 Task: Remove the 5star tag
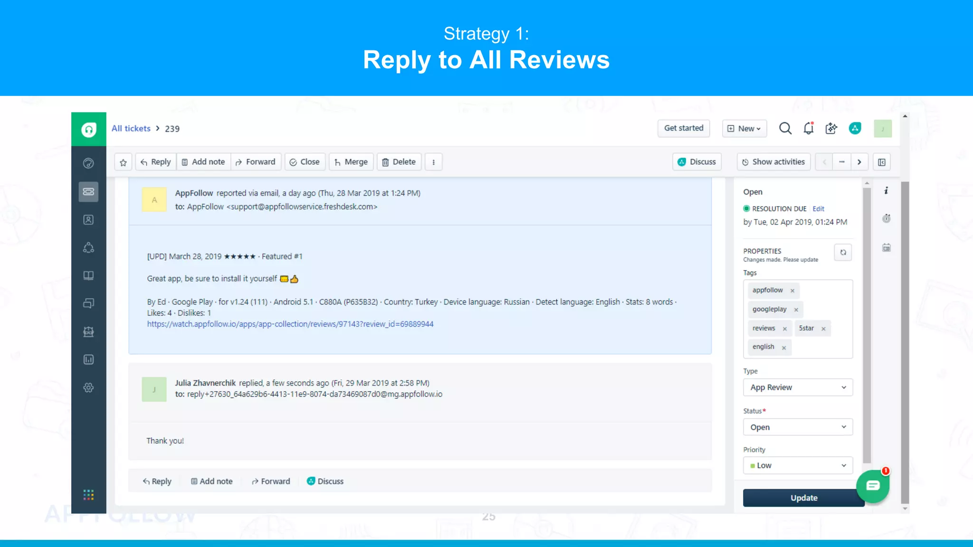[823, 329]
